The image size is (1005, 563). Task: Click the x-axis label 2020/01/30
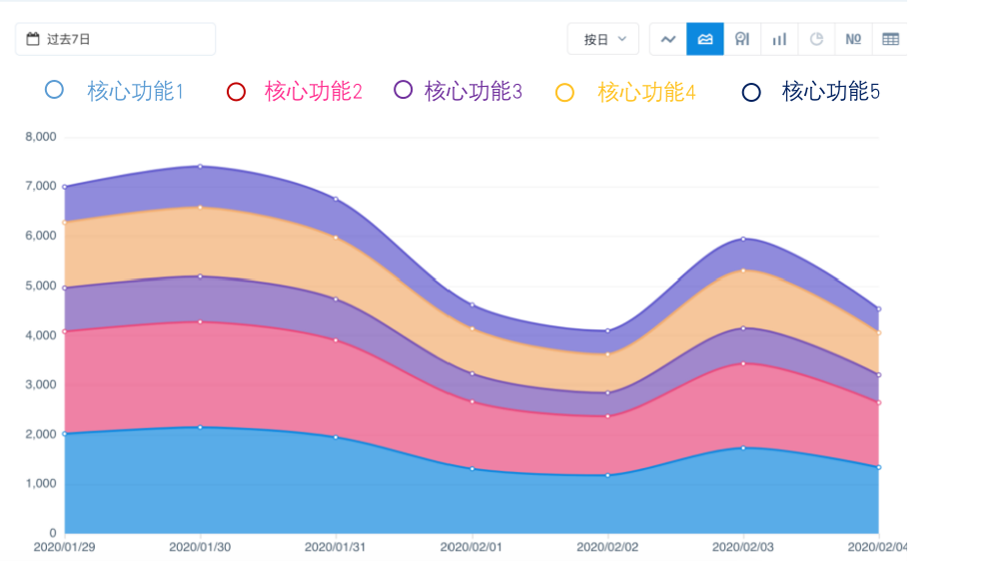tap(200, 548)
